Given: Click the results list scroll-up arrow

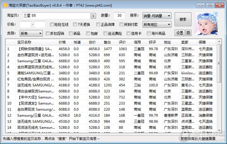Looking at the screenshot, I should (219, 41).
